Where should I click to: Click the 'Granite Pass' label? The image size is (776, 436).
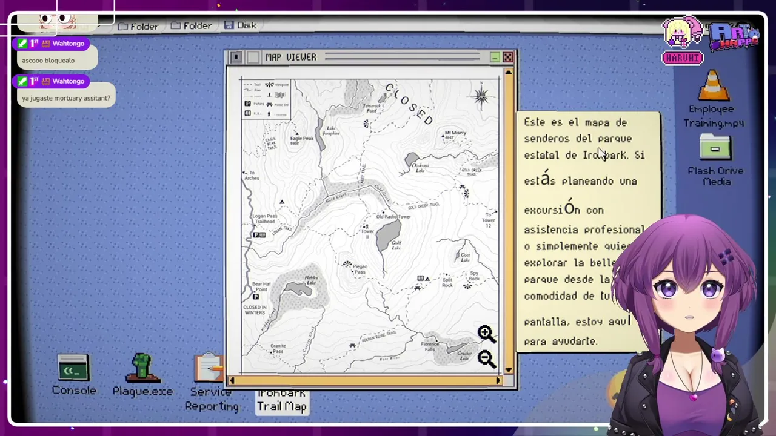(x=278, y=348)
